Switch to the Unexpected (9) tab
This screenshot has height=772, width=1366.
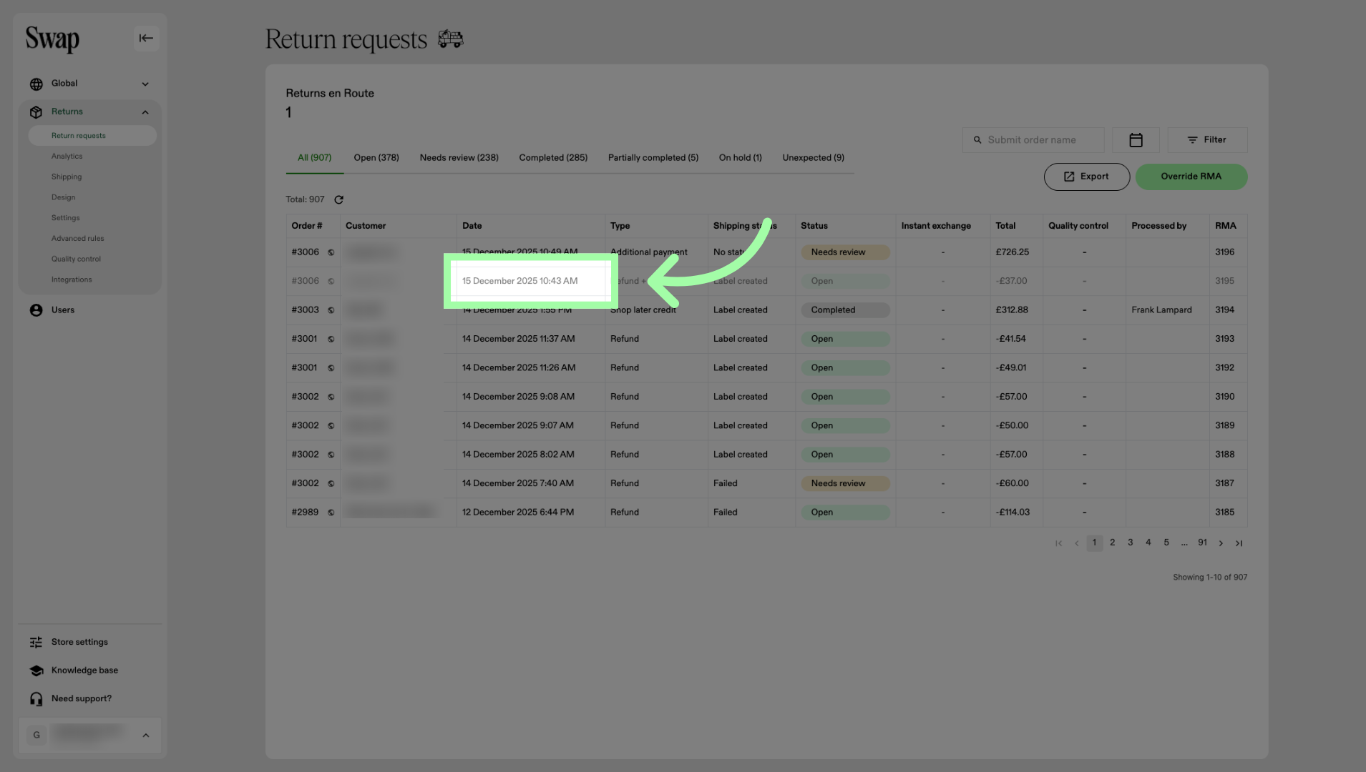coord(814,158)
